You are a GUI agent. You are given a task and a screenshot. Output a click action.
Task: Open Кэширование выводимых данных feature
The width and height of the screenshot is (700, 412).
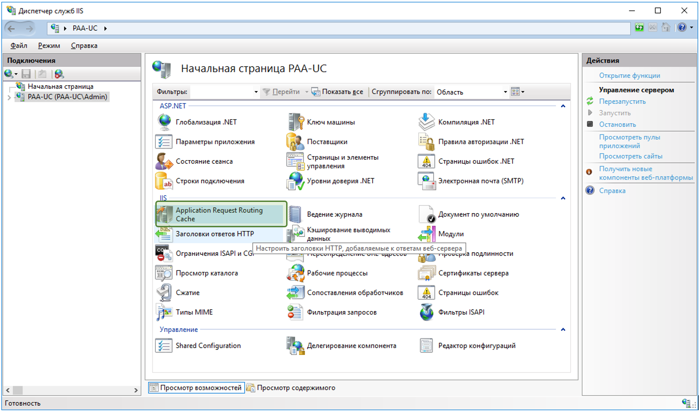pyautogui.click(x=339, y=234)
